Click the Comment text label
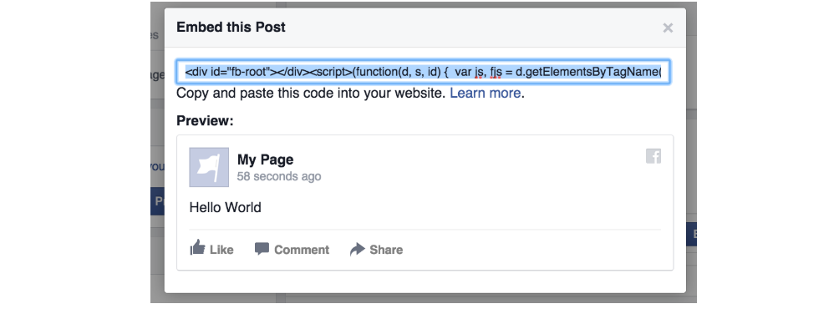 (x=302, y=250)
